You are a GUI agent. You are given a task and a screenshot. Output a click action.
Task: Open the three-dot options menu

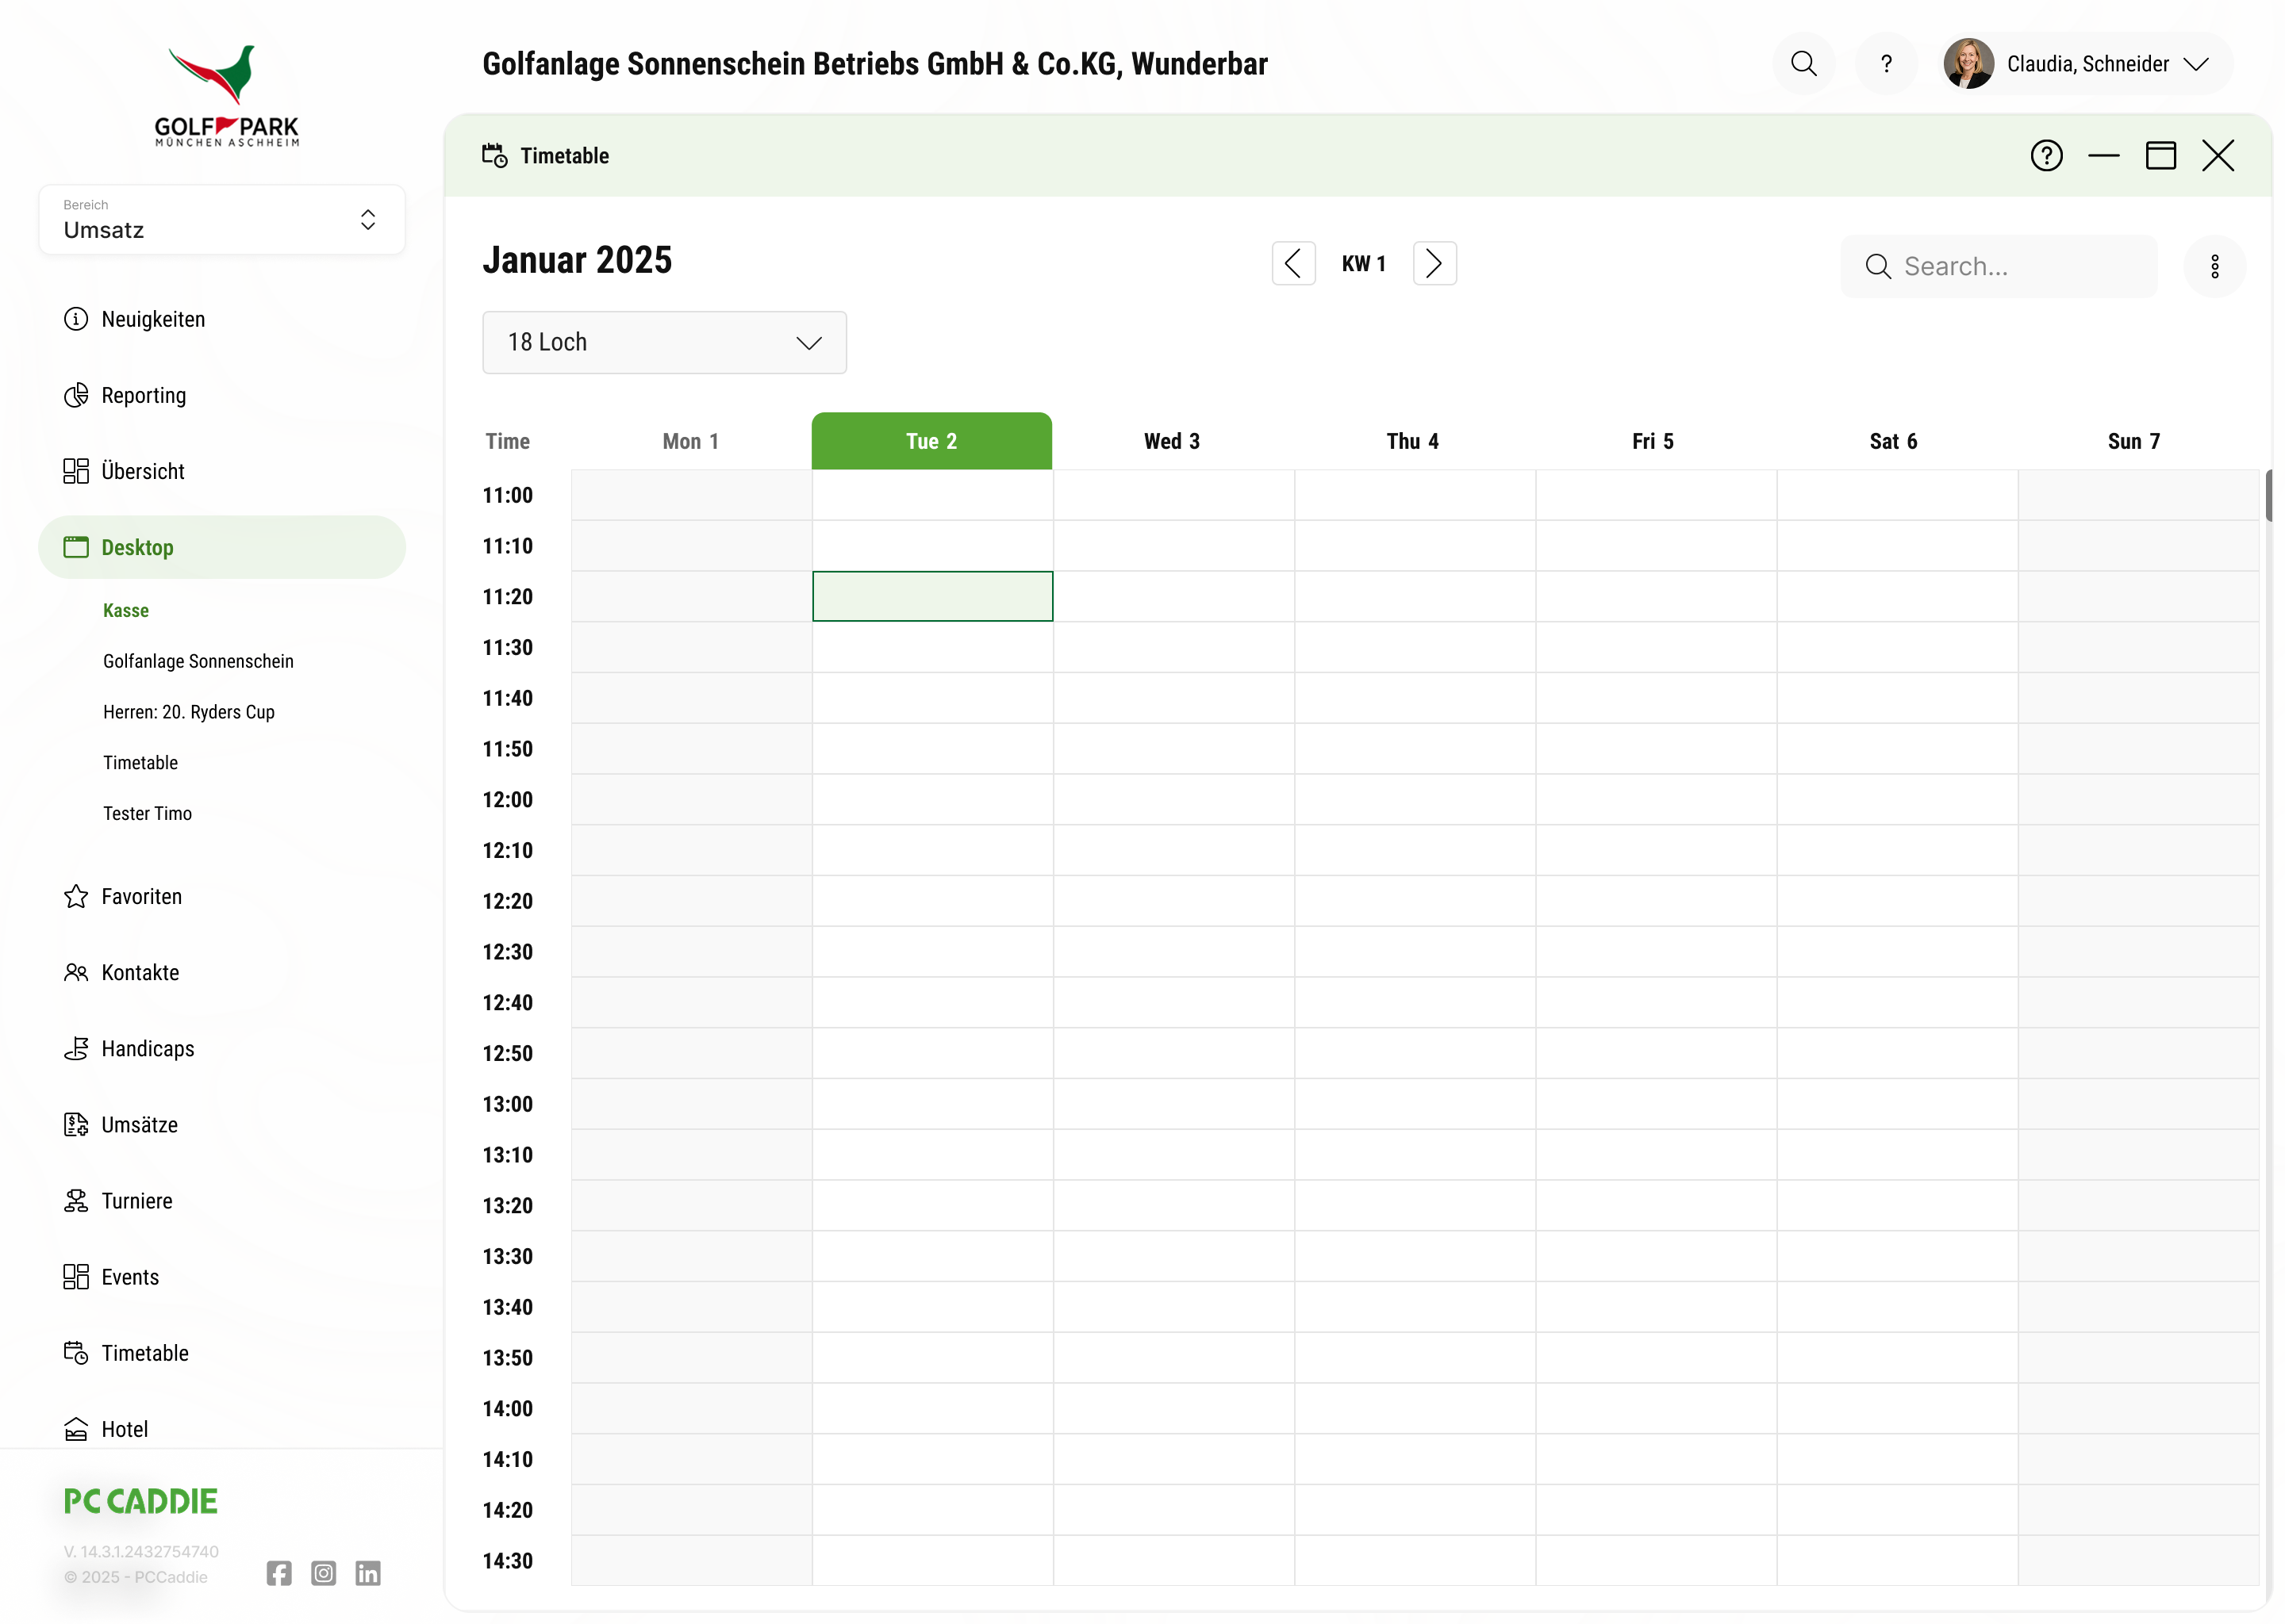[x=2214, y=266]
